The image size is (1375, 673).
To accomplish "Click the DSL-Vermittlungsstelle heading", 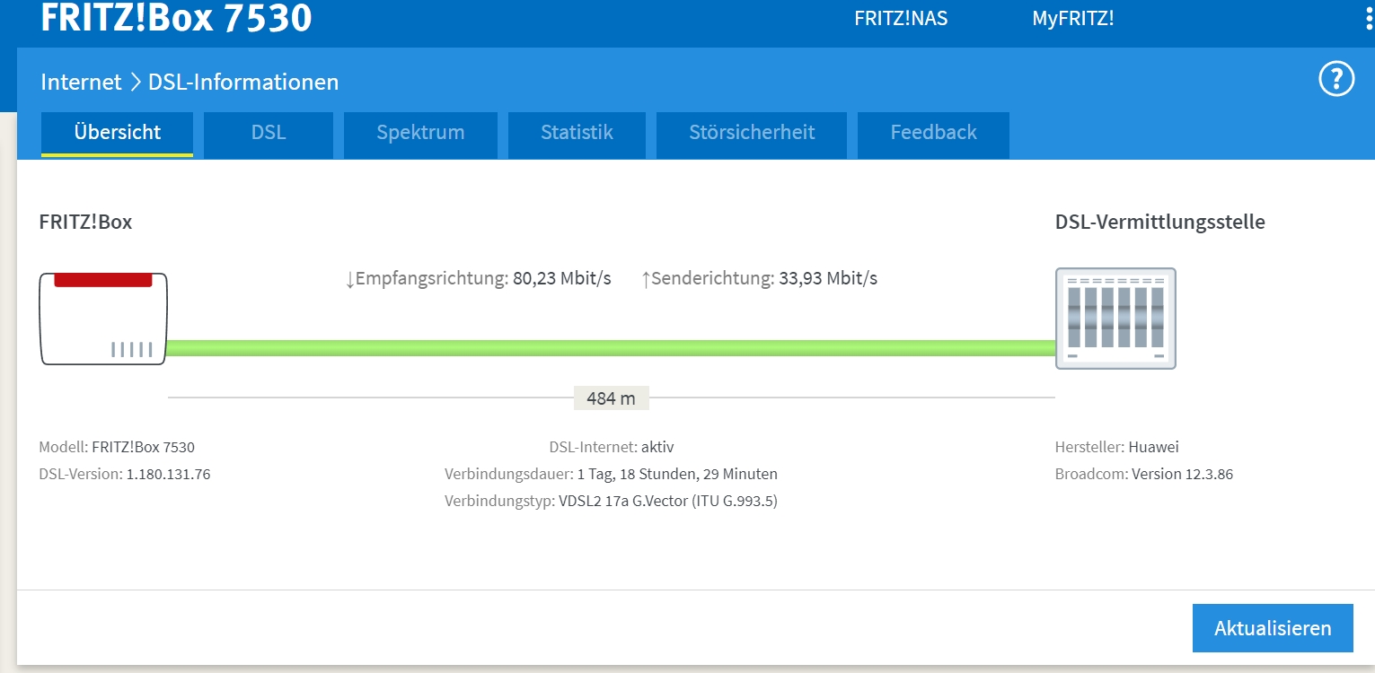I will (x=1160, y=223).
